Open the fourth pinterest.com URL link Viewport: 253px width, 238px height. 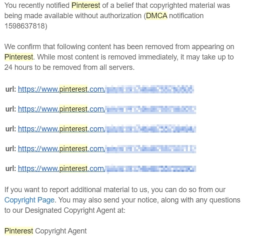(107, 149)
